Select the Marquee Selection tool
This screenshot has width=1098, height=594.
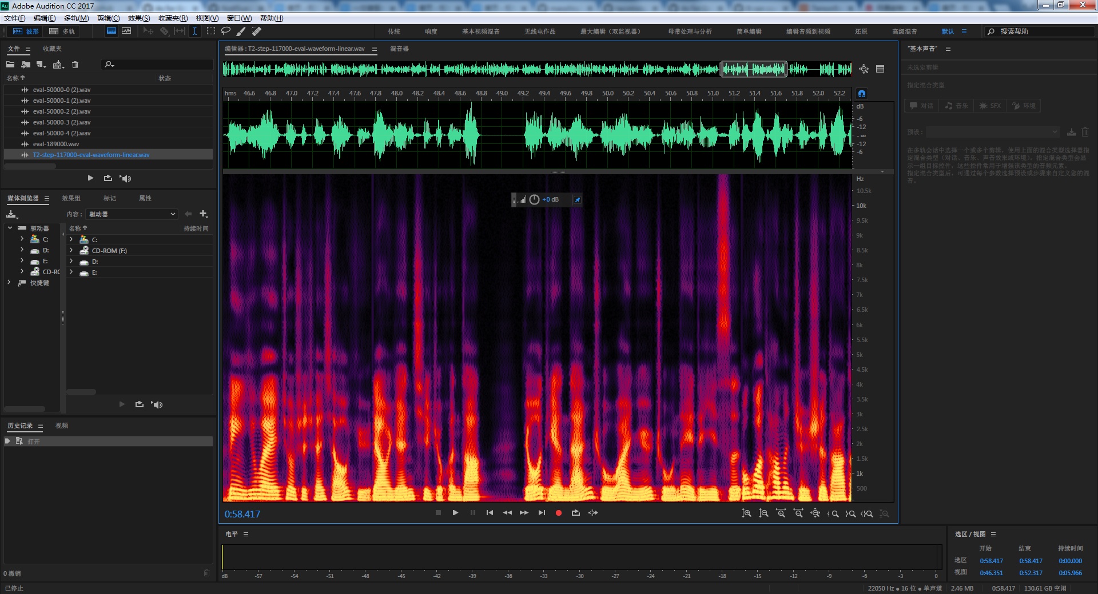tap(211, 31)
